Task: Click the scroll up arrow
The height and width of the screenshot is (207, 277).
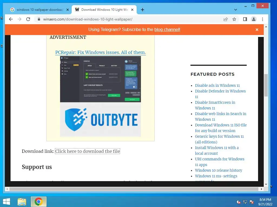Action: pos(266,27)
